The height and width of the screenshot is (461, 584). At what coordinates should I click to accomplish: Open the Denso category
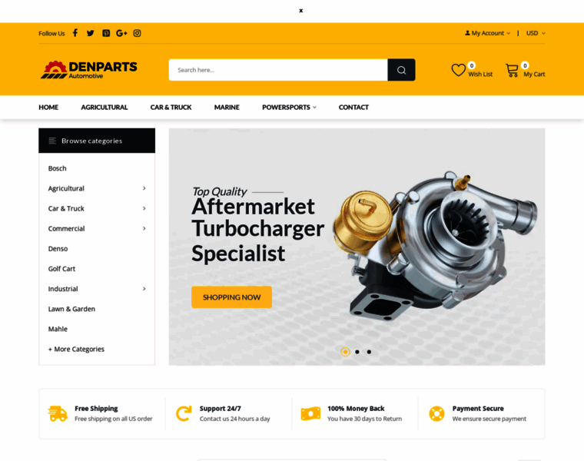pos(58,249)
